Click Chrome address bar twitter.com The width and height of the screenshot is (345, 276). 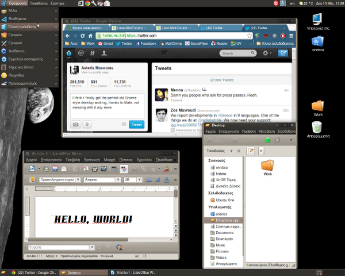(x=174, y=36)
